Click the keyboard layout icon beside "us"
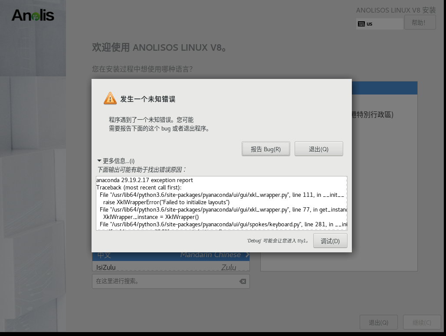 click(361, 24)
